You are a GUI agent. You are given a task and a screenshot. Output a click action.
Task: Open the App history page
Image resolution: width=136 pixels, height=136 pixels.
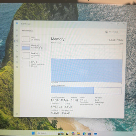point(17,46)
